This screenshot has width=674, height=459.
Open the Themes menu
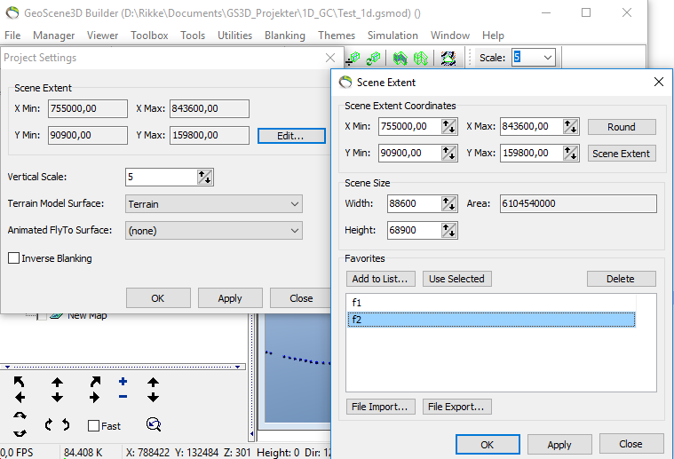337,36
